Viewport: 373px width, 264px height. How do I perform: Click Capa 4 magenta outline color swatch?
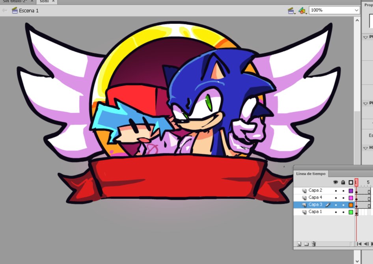[x=351, y=198]
